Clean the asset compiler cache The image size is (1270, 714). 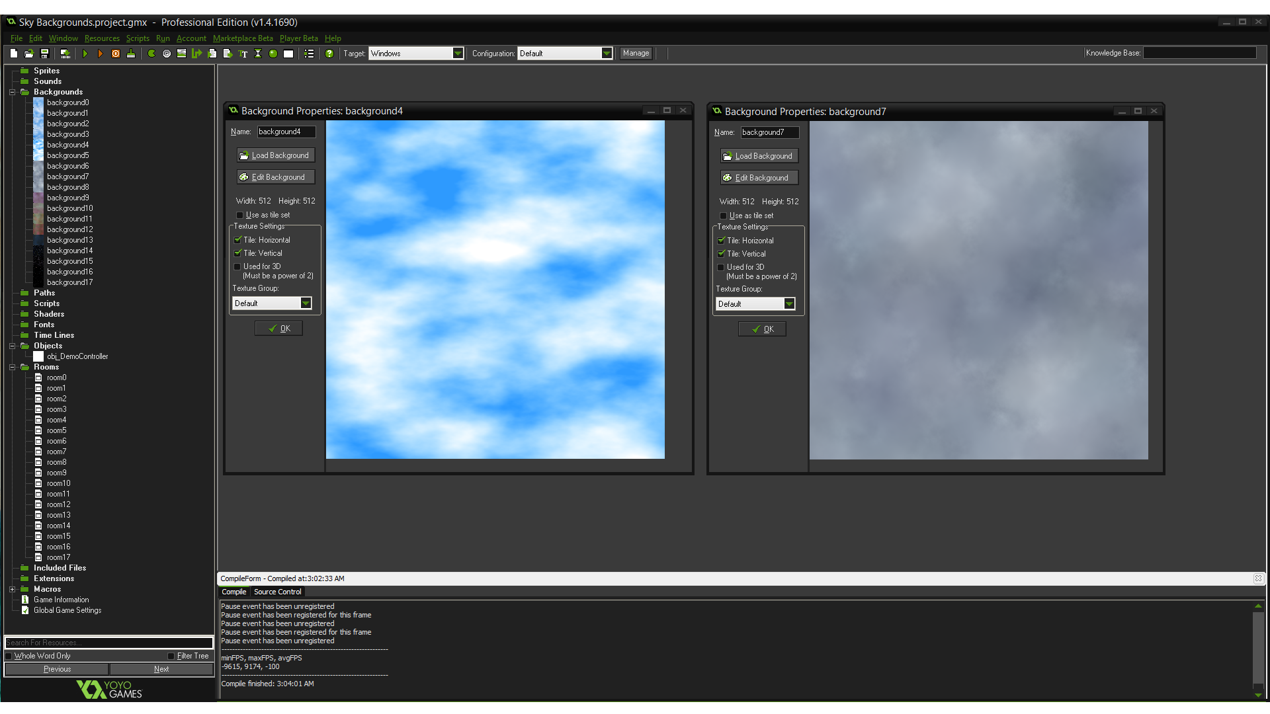pyautogui.click(x=131, y=53)
